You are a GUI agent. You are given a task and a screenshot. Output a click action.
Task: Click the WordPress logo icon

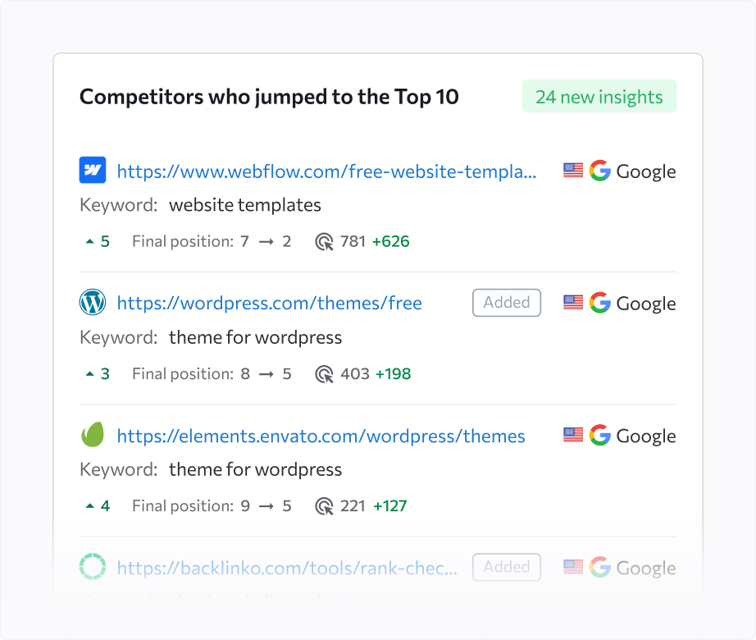93,302
